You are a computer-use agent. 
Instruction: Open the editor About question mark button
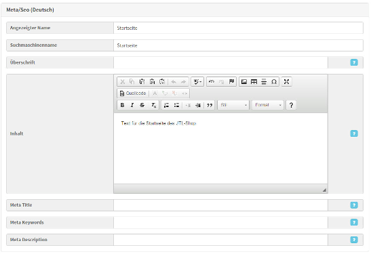[291, 105]
